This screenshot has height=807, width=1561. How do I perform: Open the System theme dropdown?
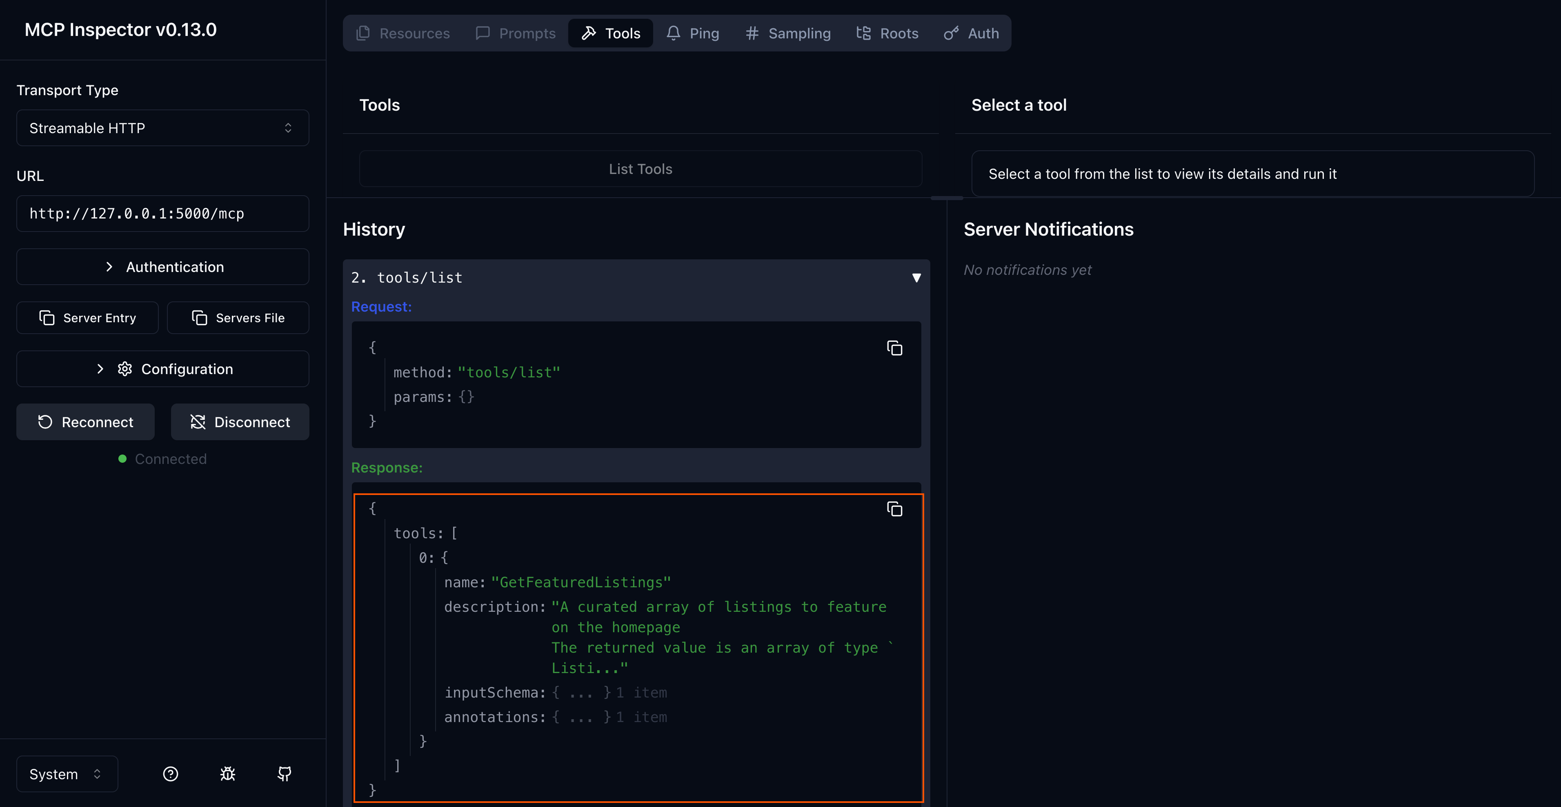[66, 774]
